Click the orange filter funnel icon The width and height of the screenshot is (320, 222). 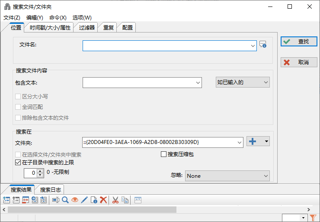(x=313, y=218)
